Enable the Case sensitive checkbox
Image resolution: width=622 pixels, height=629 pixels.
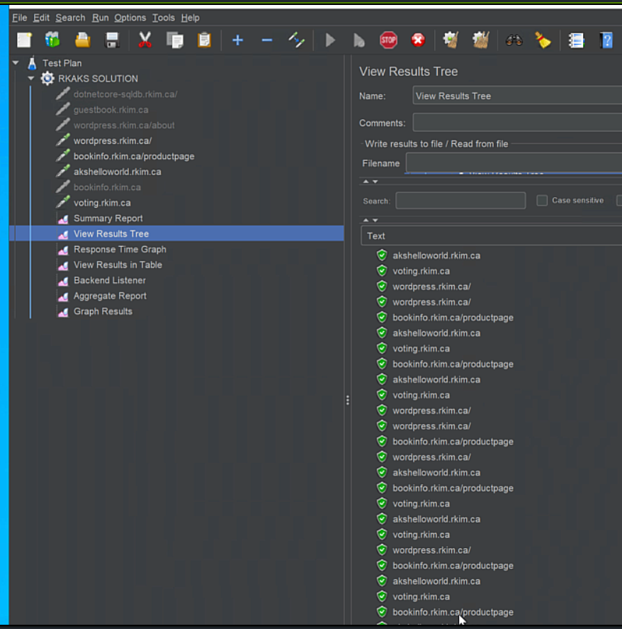542,201
